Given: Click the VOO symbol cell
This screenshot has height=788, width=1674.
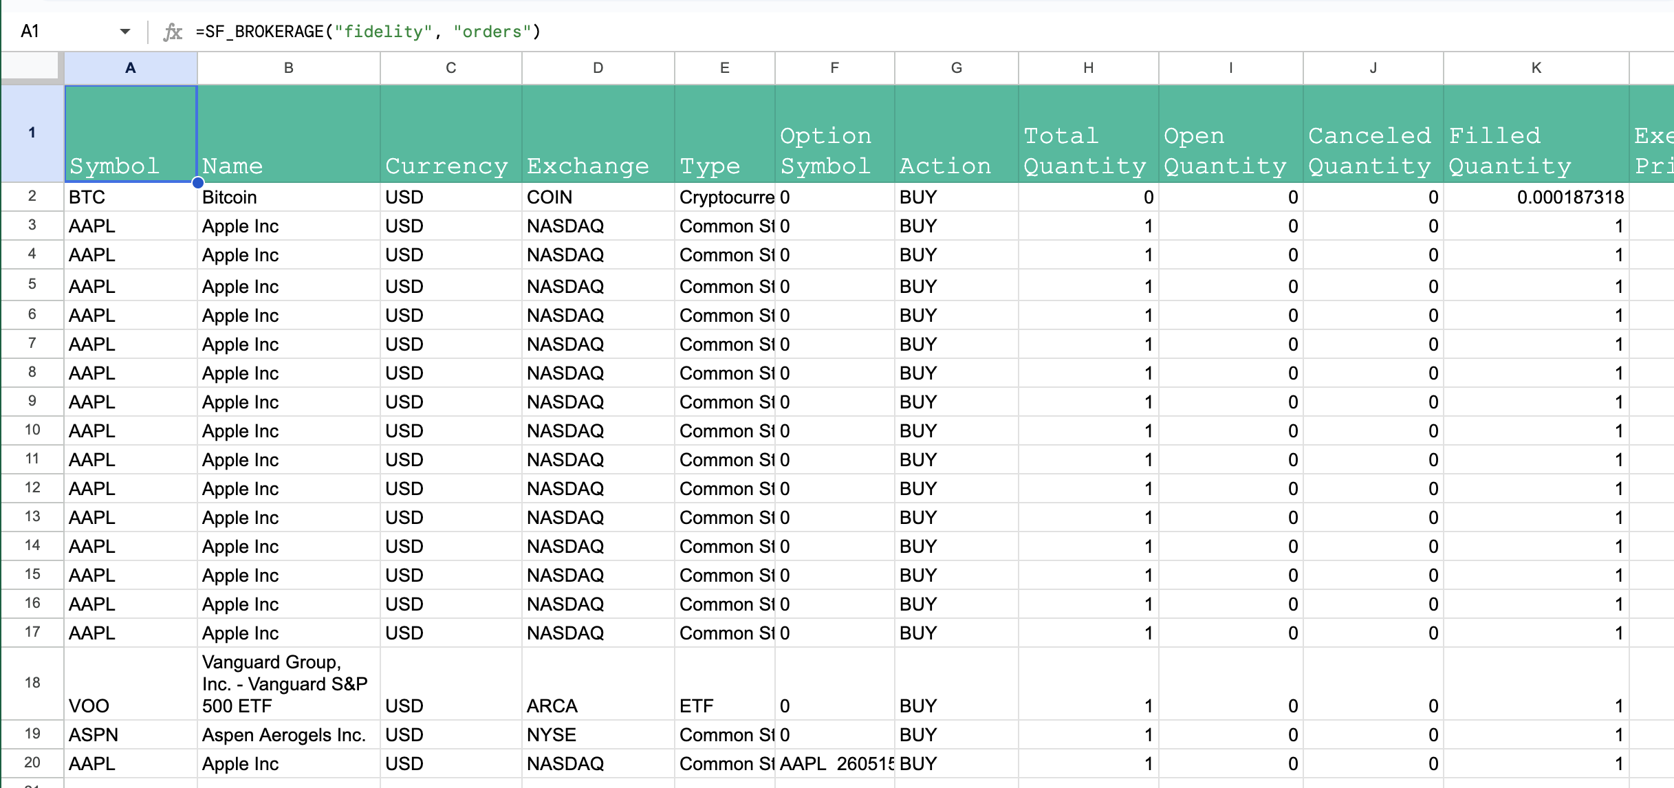Looking at the screenshot, I should pos(131,683).
